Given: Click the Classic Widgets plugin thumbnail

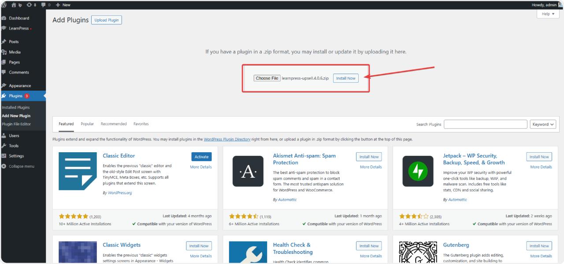Looking at the screenshot, I should point(78,253).
